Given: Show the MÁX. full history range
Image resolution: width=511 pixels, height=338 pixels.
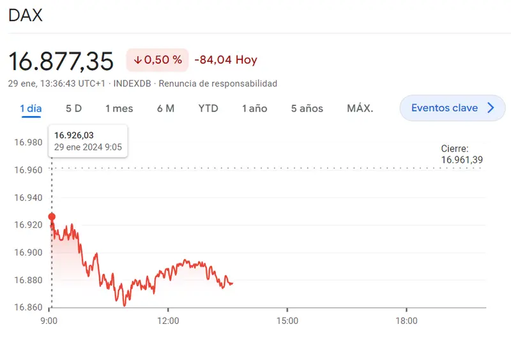Looking at the screenshot, I should click(x=360, y=108).
